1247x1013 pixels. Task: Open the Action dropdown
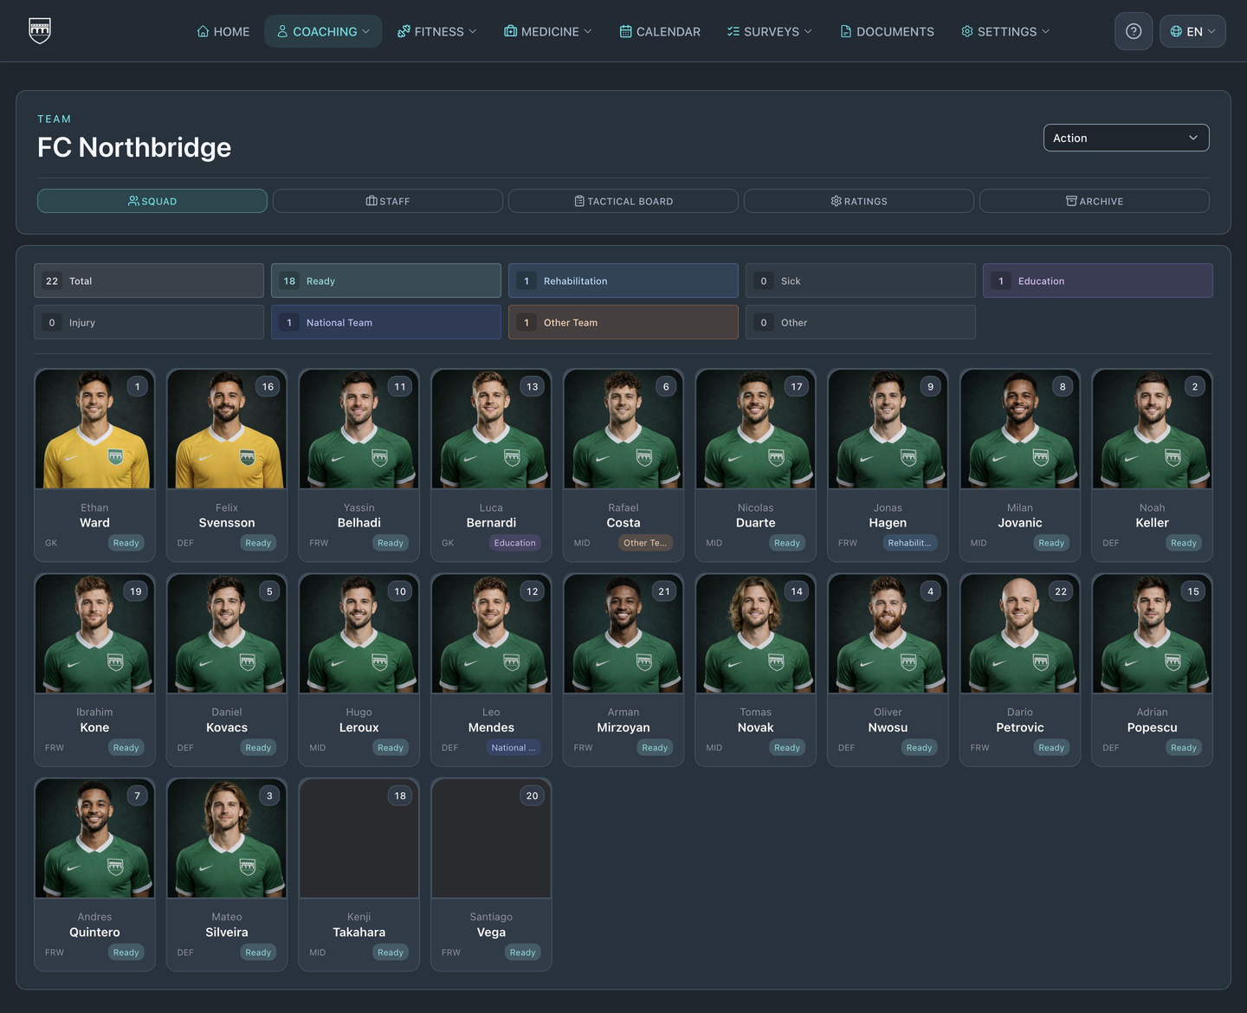click(1126, 138)
